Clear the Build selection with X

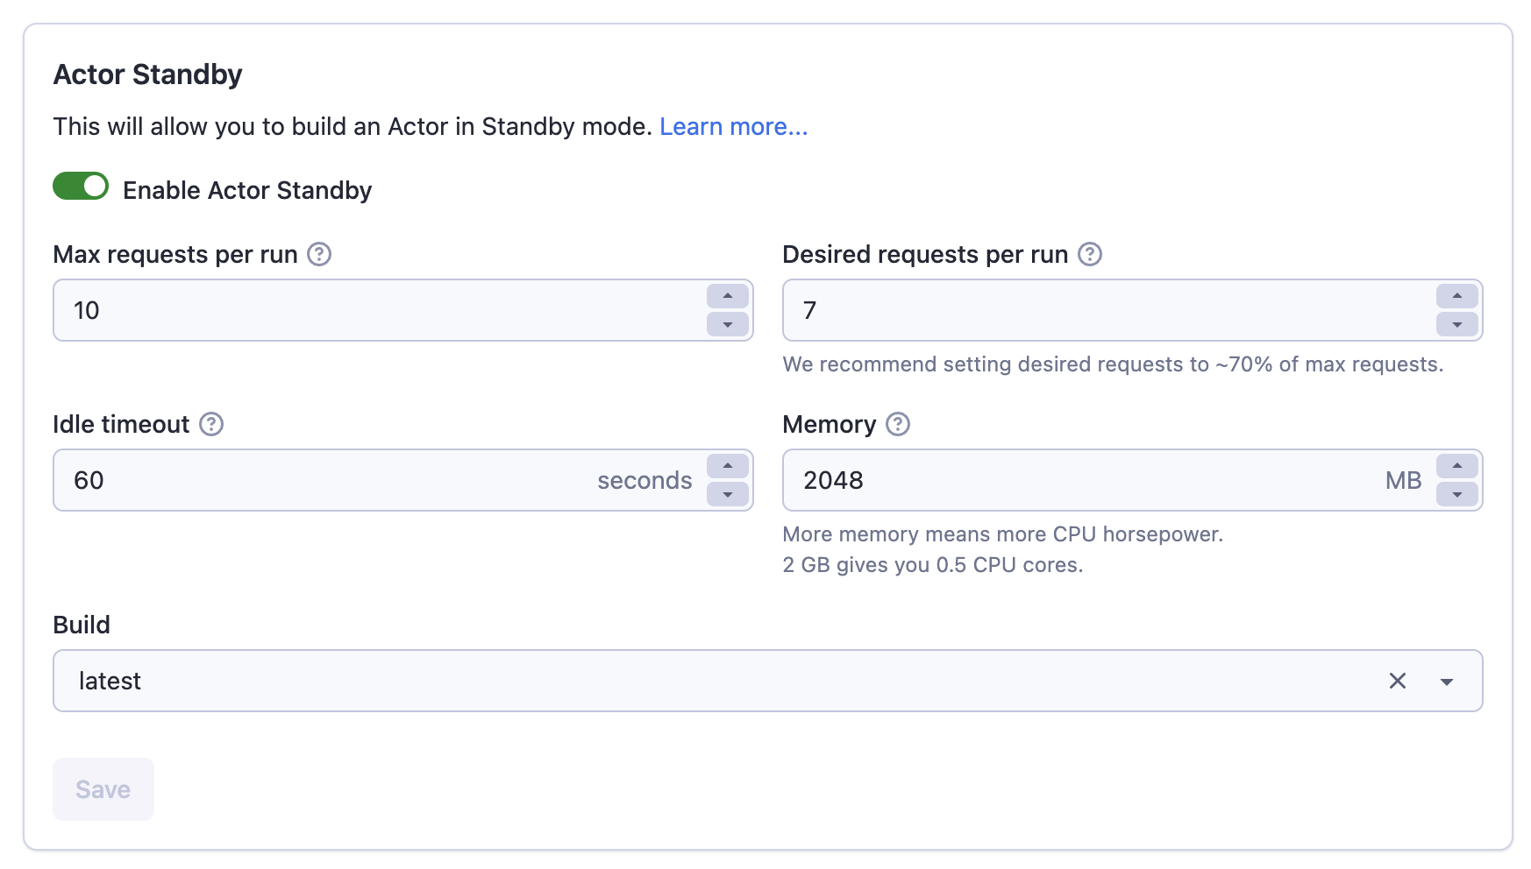tap(1398, 681)
